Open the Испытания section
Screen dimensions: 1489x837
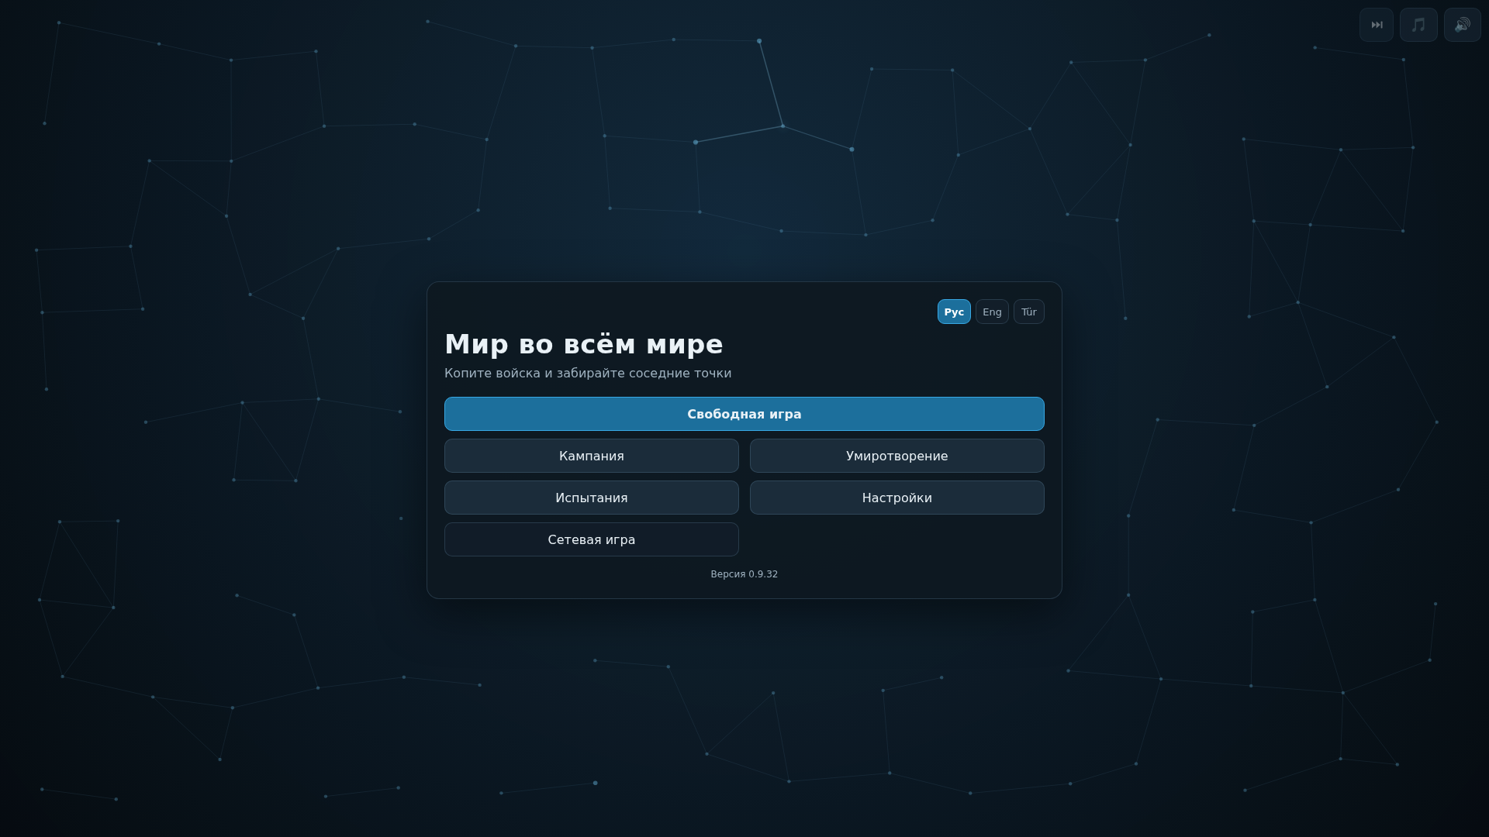coord(592,498)
